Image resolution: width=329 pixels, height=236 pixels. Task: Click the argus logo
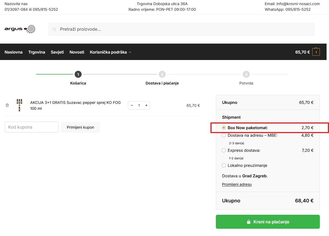pos(20,29)
